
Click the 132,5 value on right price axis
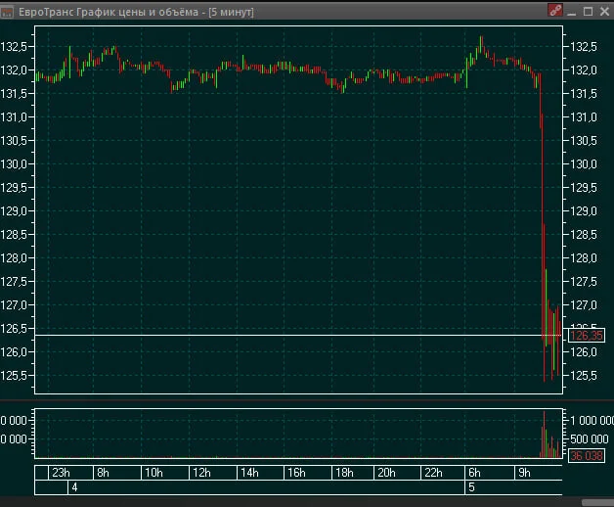point(584,47)
